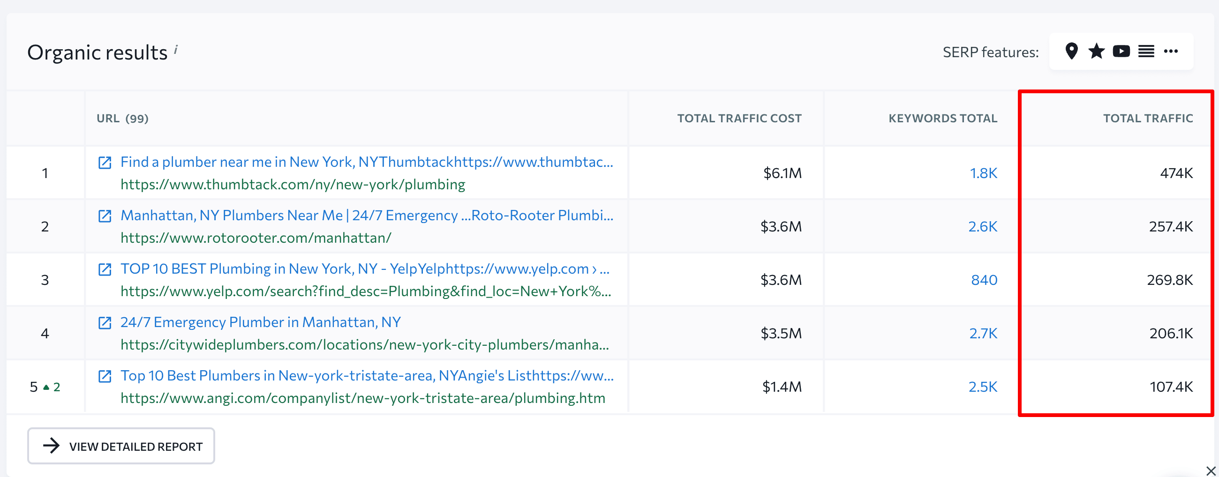Click the video SERP feature icon
Screen dimensions: 1219x477
pos(1121,51)
